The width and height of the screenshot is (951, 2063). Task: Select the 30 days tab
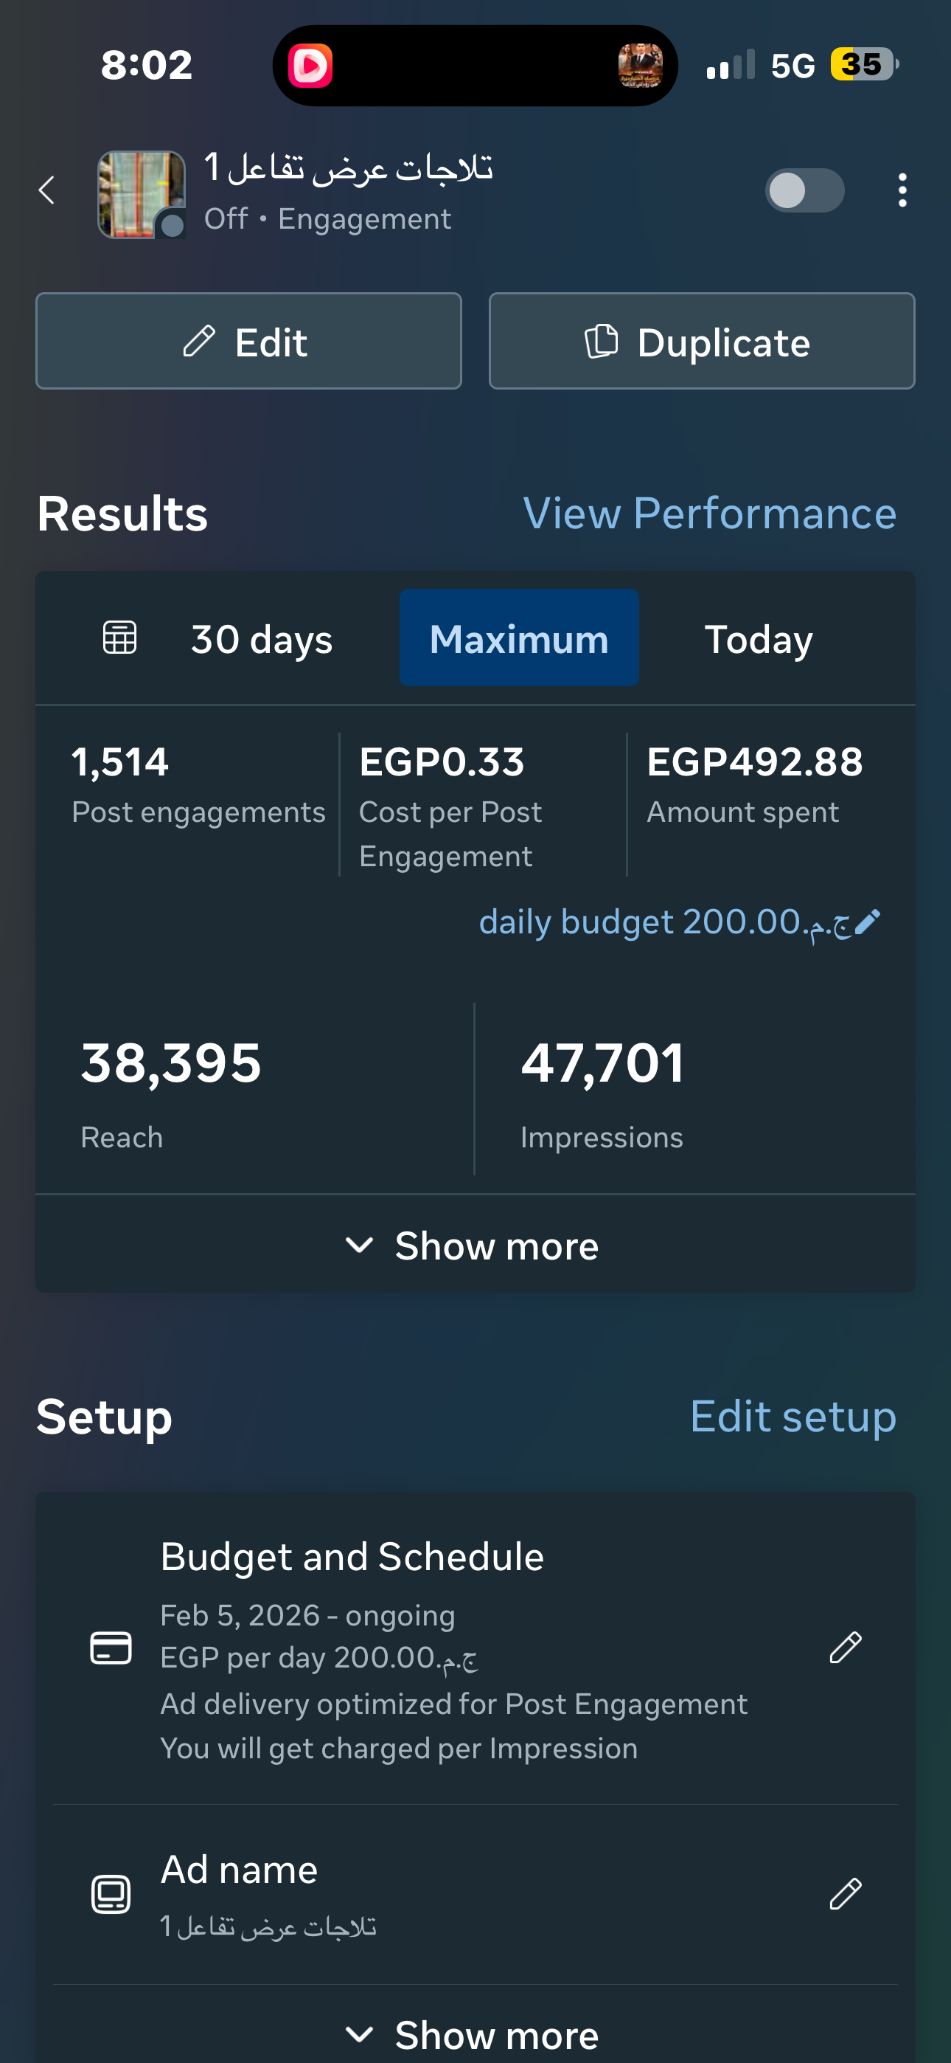pos(261,639)
